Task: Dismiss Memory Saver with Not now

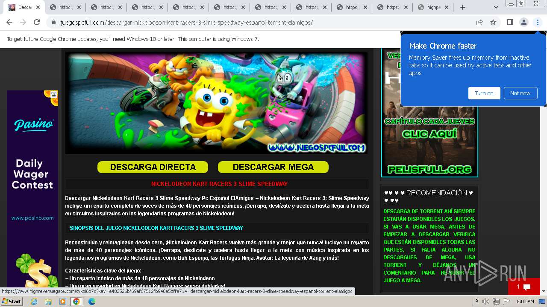Action: tap(520, 93)
